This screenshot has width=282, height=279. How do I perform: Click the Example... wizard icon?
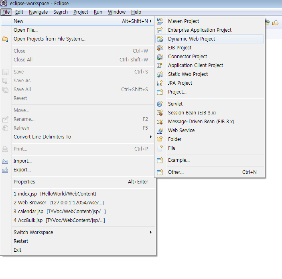(160, 160)
